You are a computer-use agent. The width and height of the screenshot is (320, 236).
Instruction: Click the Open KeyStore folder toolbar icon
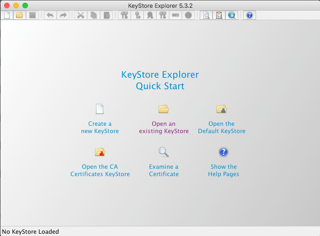click(x=20, y=15)
